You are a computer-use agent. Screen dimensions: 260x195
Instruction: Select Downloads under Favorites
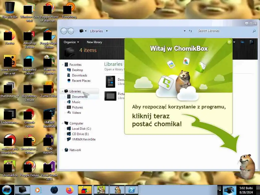click(x=79, y=75)
